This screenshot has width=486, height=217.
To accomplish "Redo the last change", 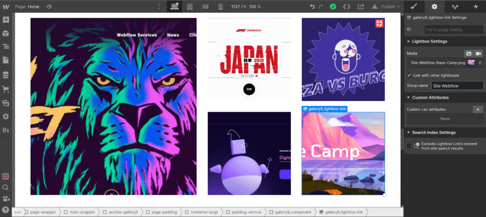I will click(321, 6).
